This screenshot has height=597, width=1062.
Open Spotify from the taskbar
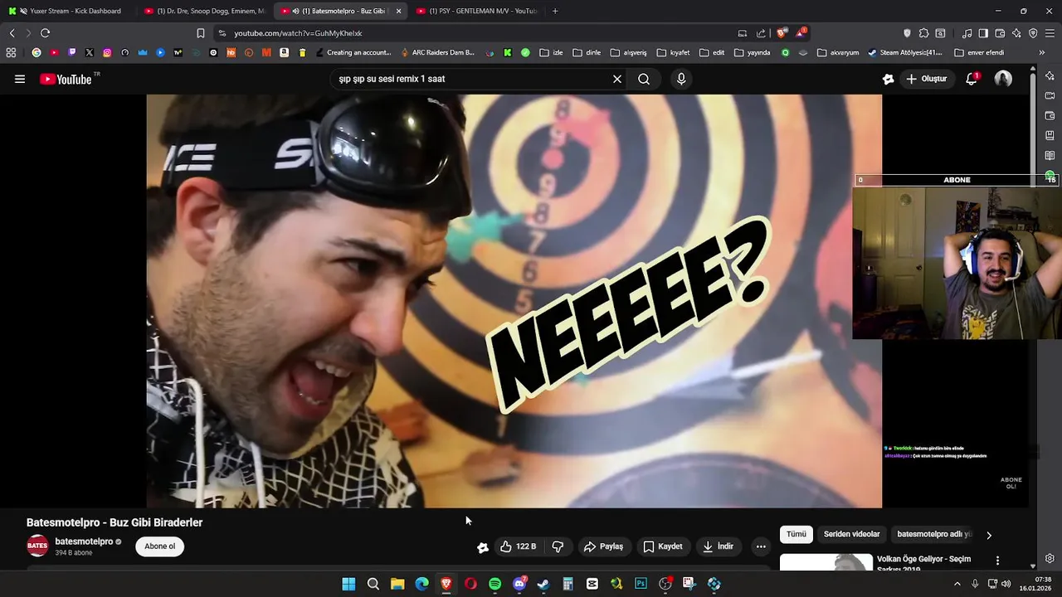click(x=494, y=584)
